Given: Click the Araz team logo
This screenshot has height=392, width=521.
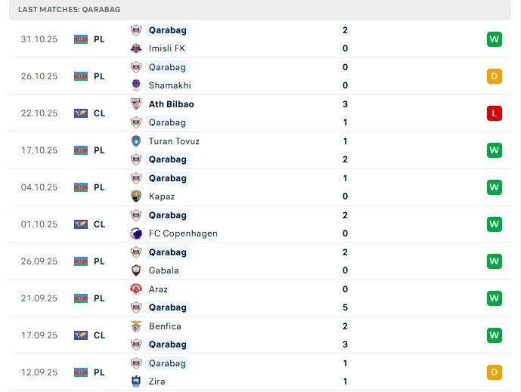Looking at the screenshot, I should [136, 289].
